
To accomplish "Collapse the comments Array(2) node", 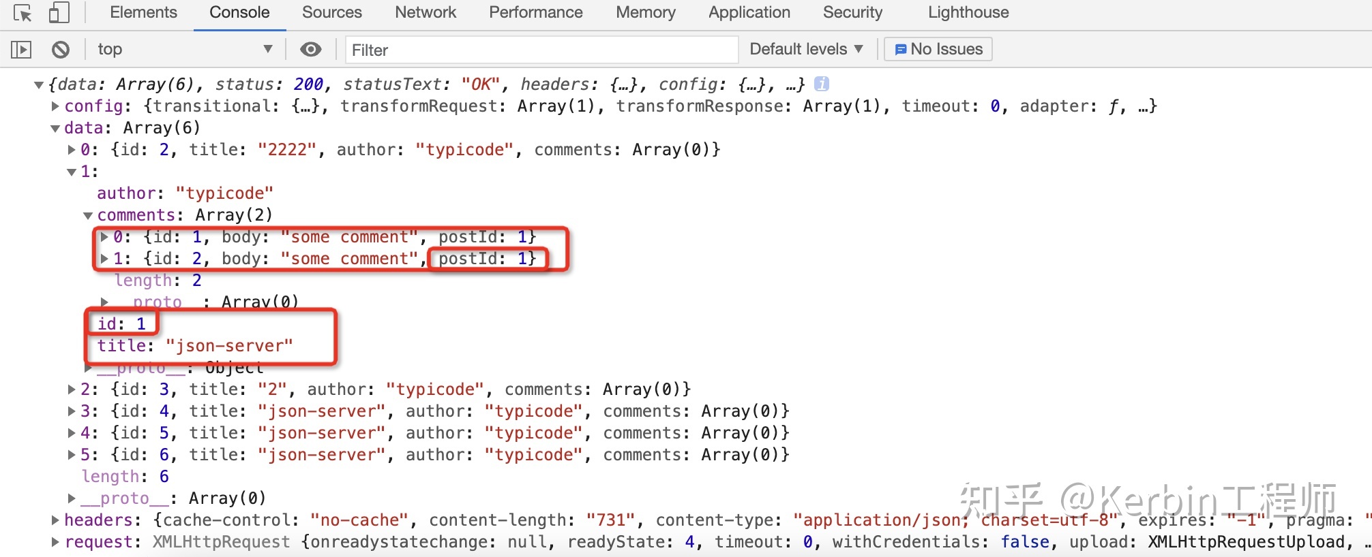I will coord(88,215).
